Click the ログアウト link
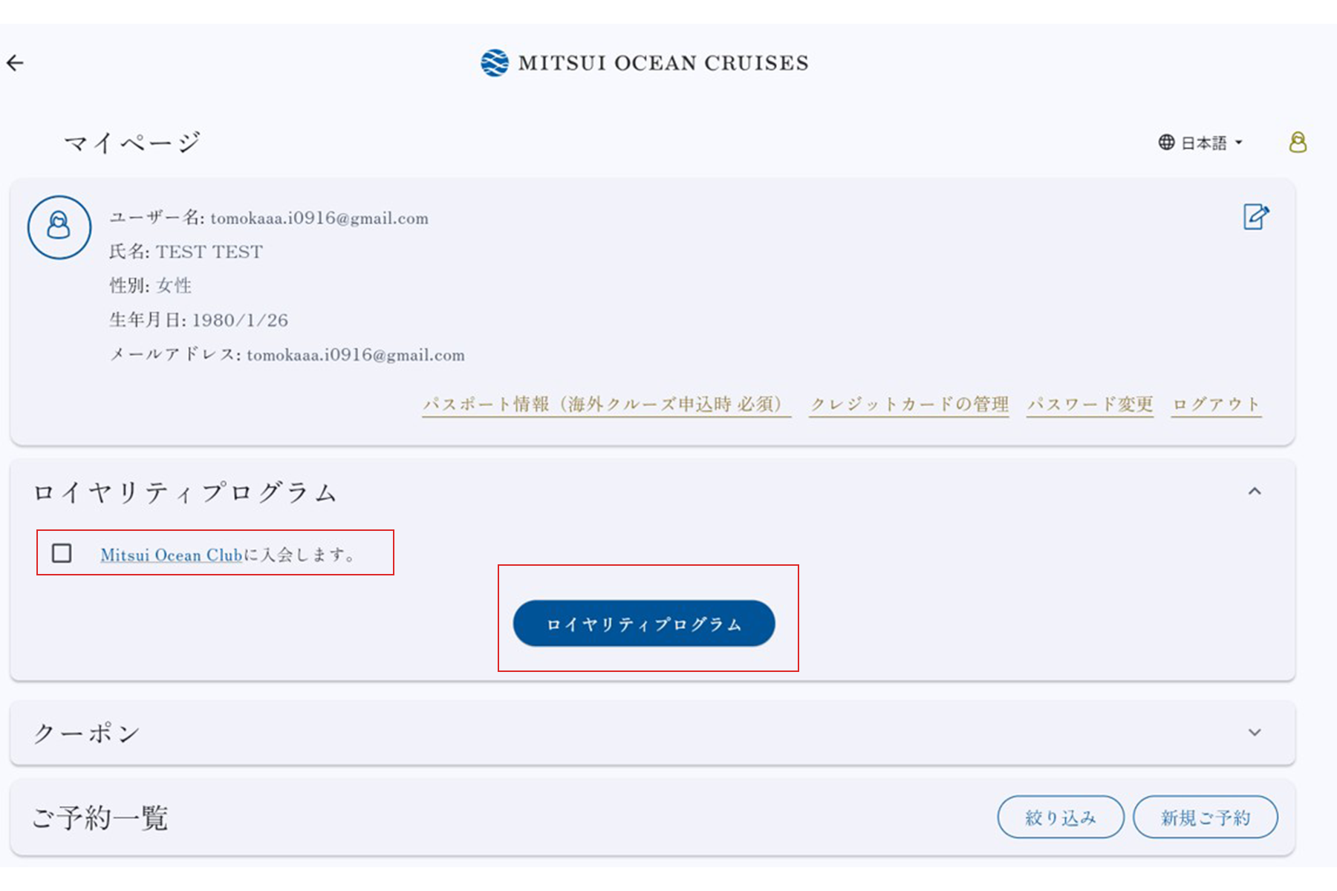This screenshot has height=891, width=1337. [1217, 405]
